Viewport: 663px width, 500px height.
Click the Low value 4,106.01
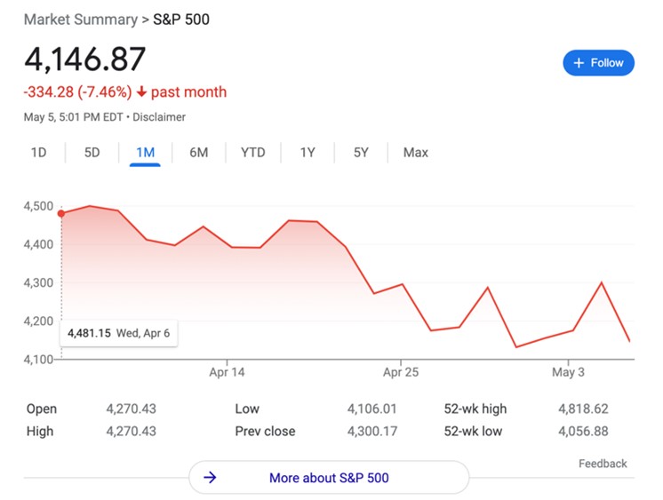tap(372, 409)
